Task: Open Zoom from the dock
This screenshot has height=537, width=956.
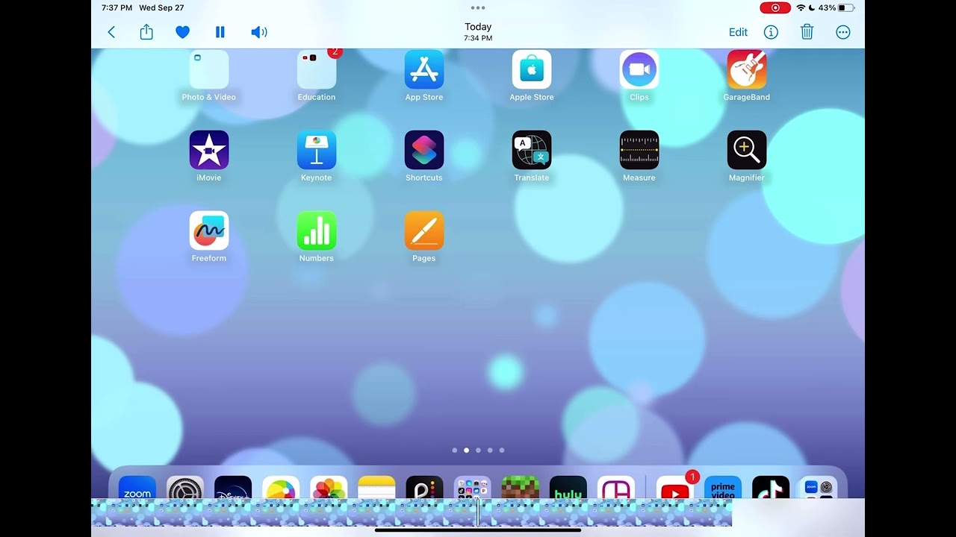Action: (137, 488)
